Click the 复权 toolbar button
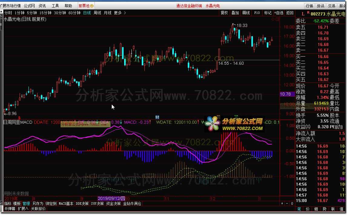The width and height of the screenshot is (348, 215). pos(224,13)
